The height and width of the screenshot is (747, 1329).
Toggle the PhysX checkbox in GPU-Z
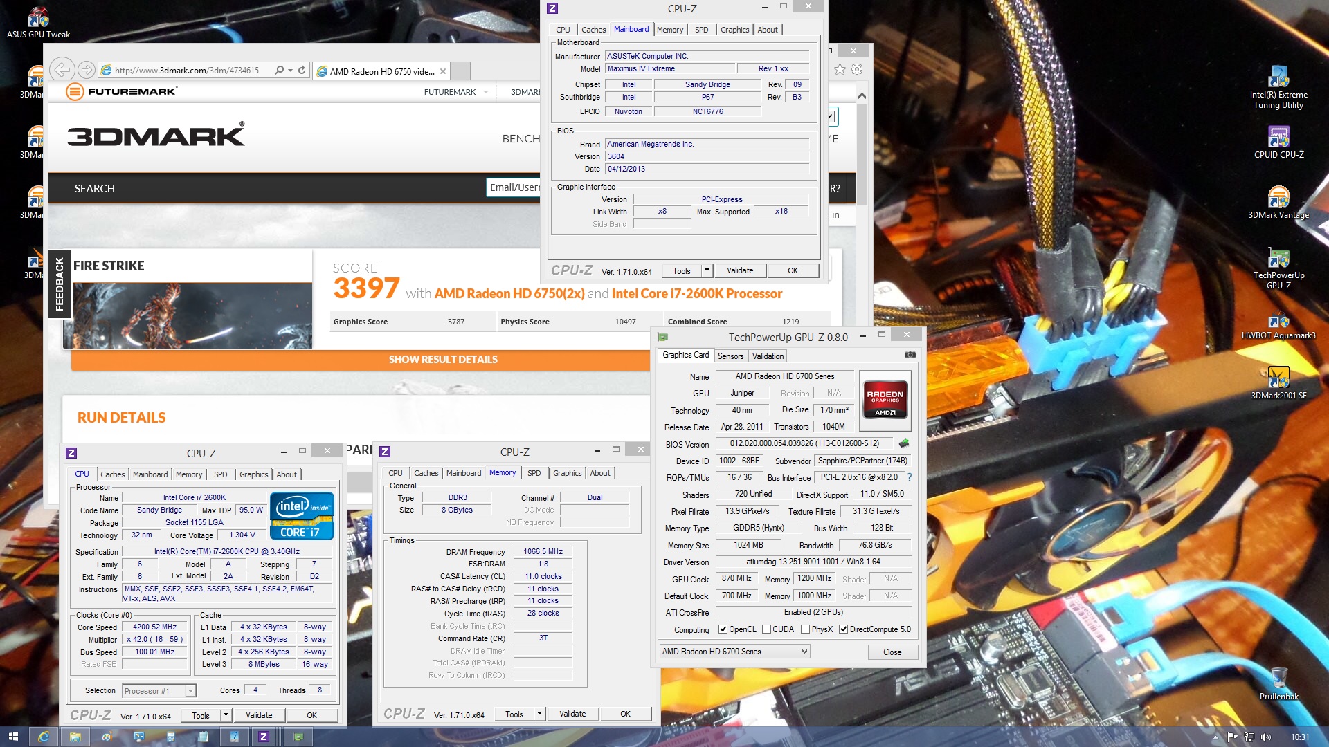coord(805,629)
